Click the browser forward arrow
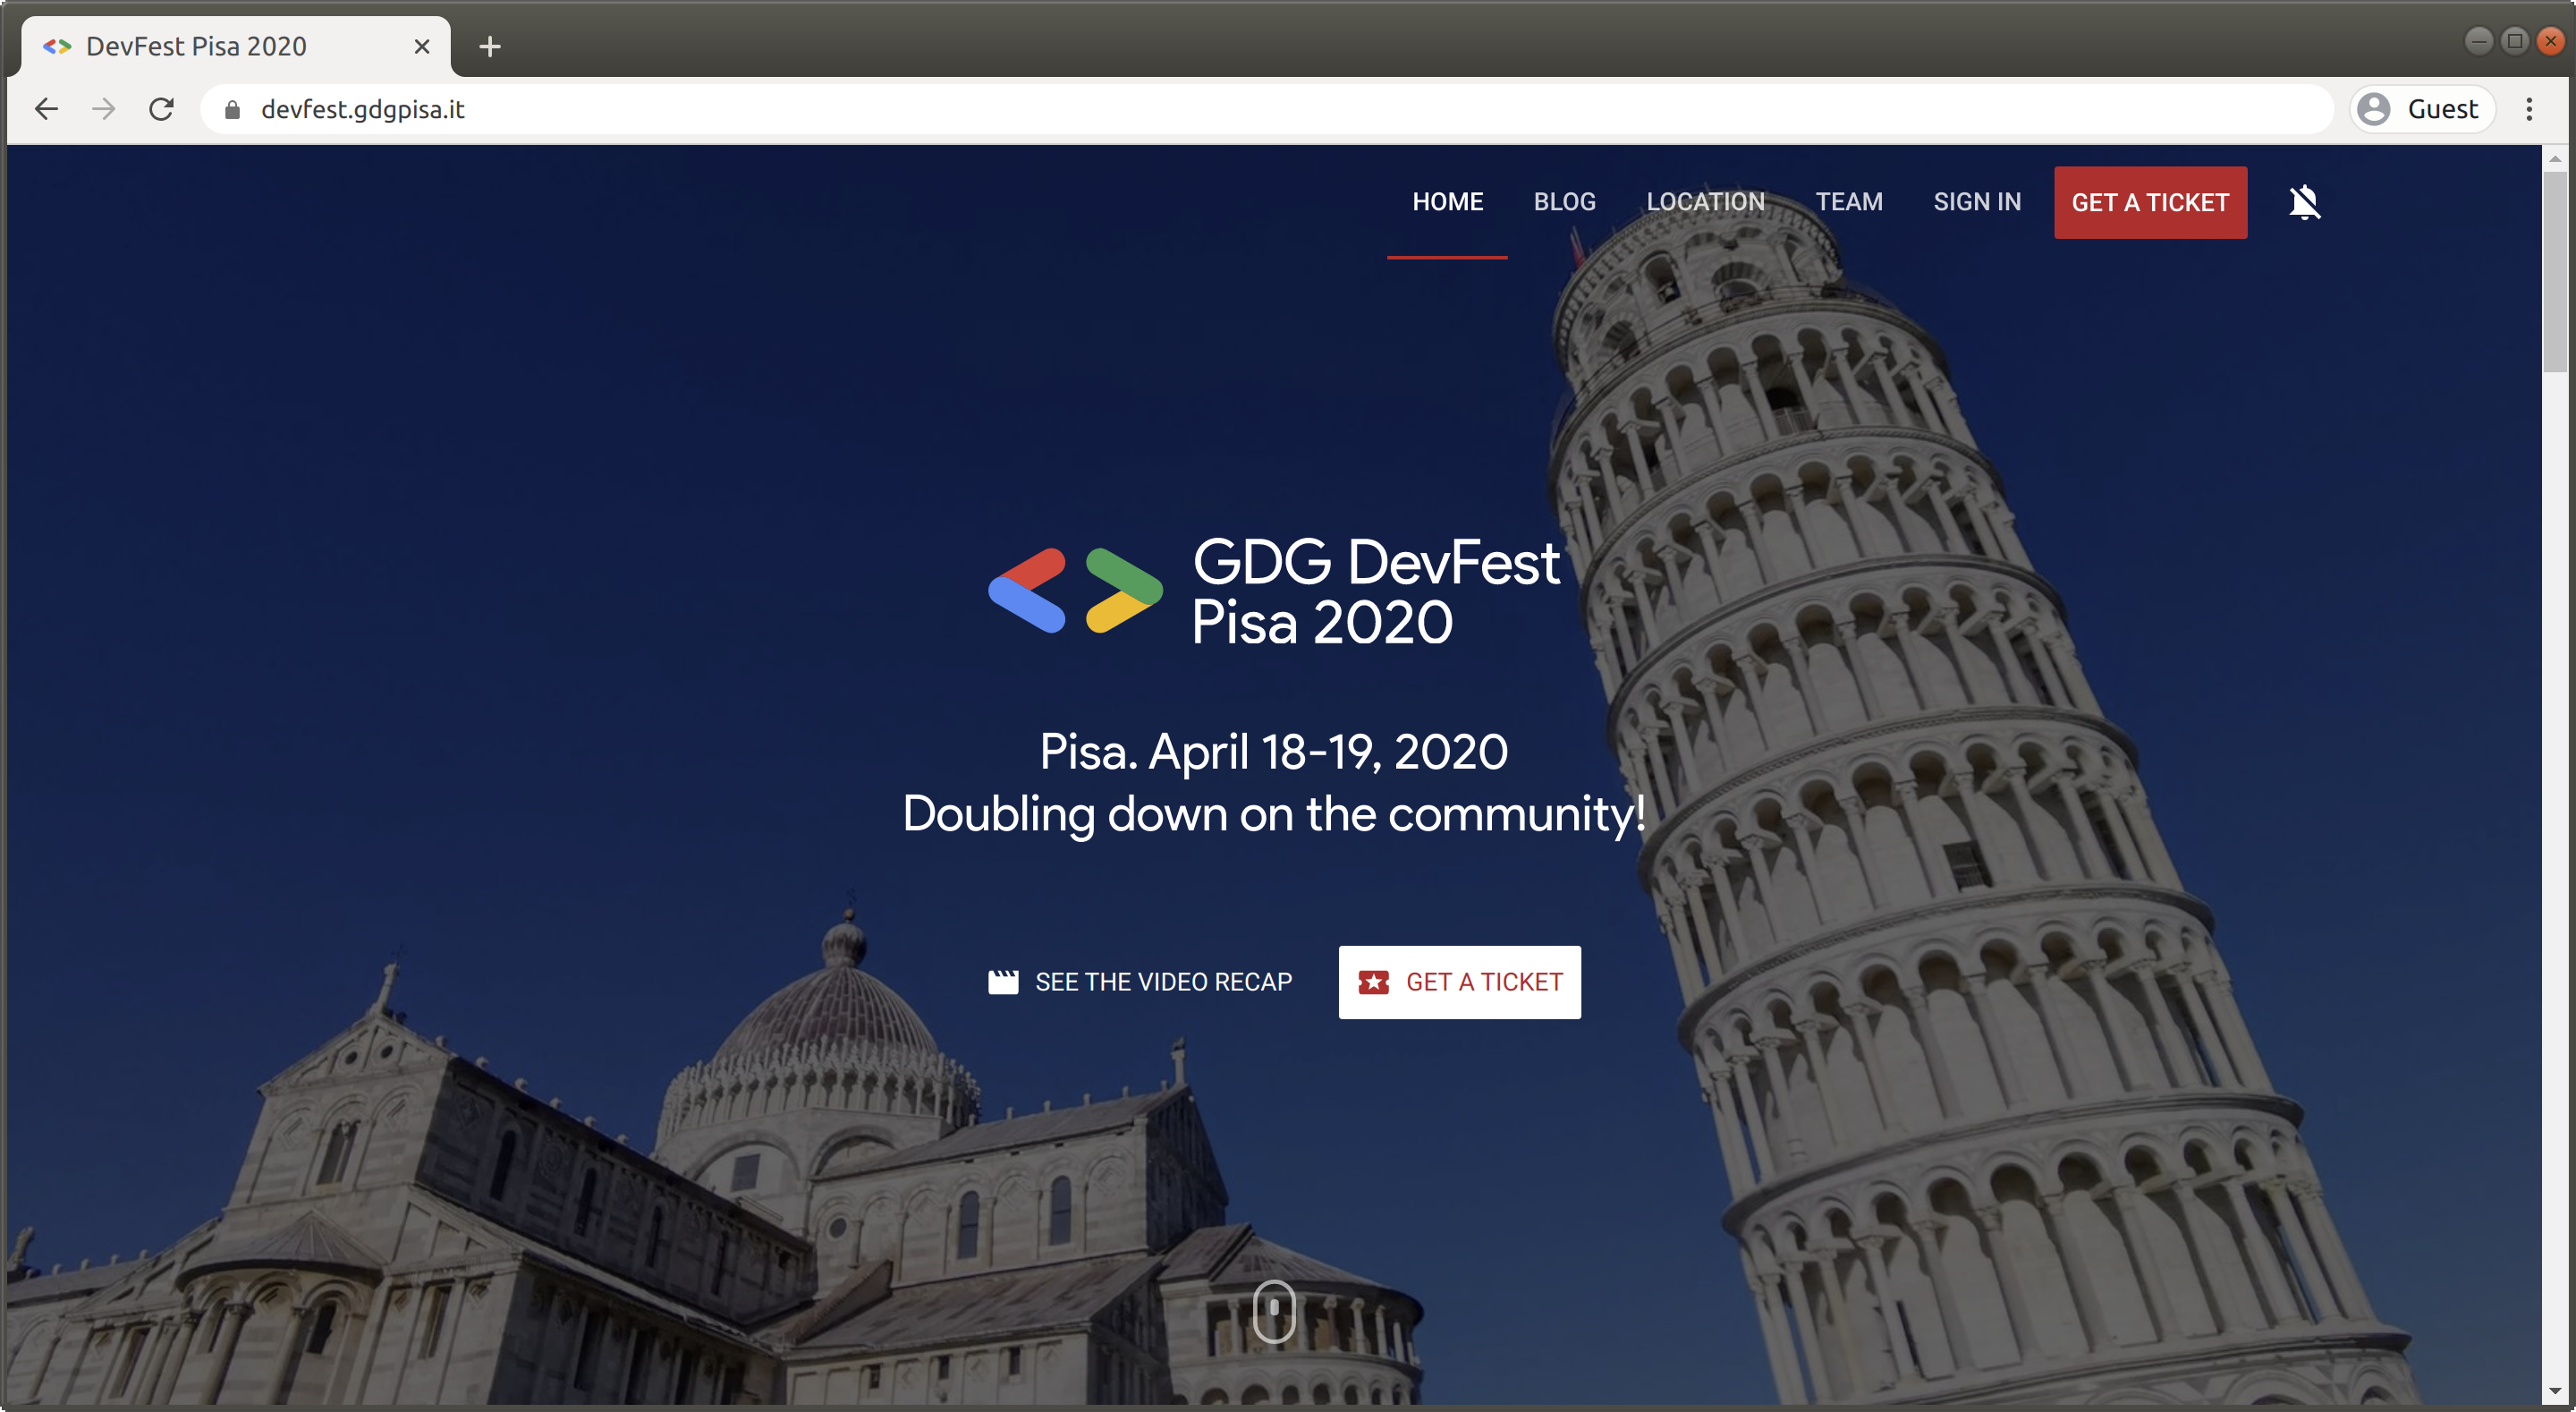The width and height of the screenshot is (2576, 1412). 104,109
